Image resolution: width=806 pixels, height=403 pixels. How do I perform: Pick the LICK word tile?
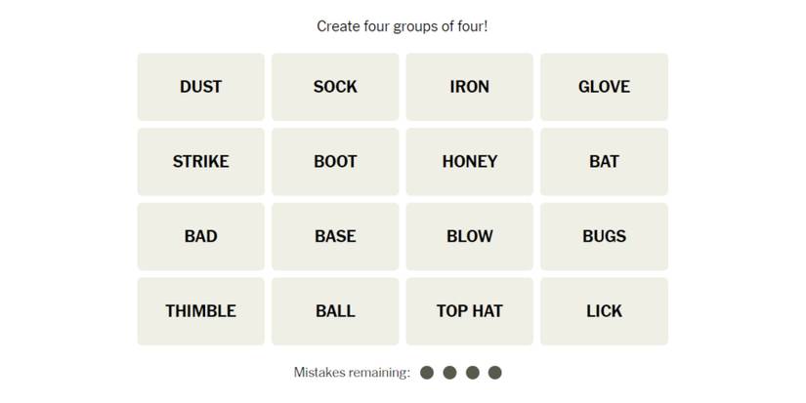[604, 311]
